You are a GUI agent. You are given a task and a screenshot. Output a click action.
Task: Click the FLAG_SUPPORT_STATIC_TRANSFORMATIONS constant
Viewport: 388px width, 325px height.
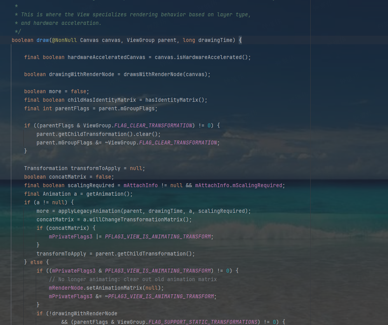203,322
